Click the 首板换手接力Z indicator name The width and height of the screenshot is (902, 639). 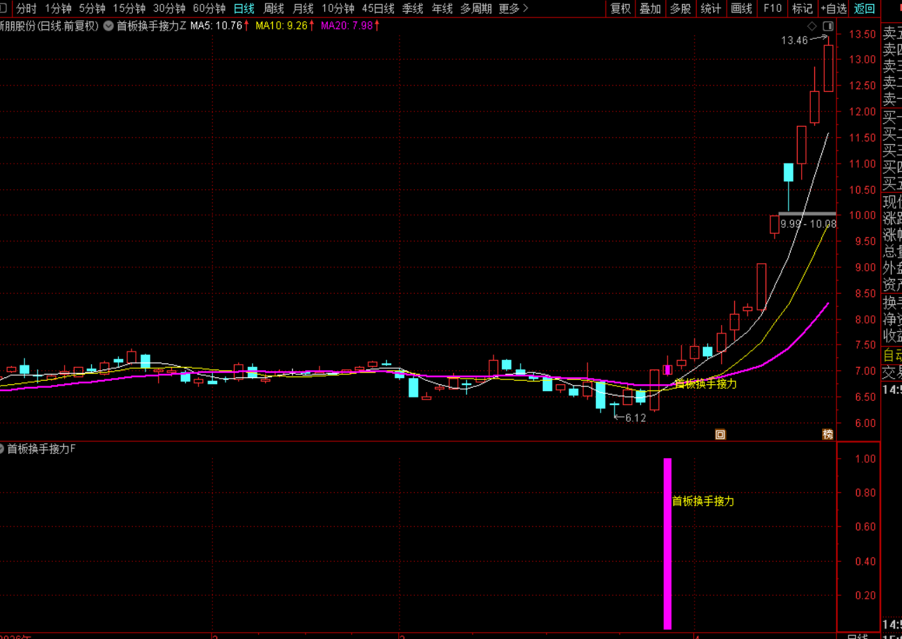coord(151,26)
